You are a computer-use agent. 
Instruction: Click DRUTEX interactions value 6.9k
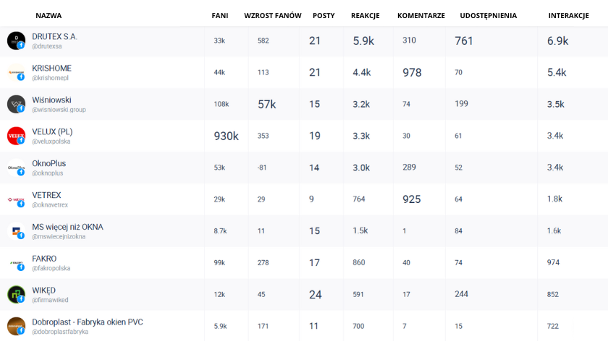(x=557, y=41)
